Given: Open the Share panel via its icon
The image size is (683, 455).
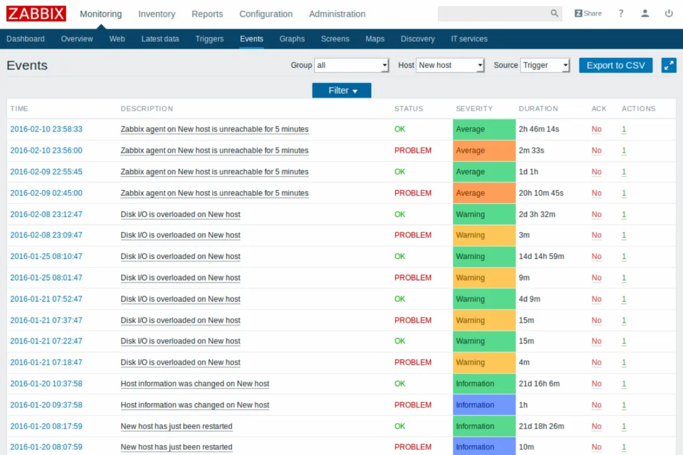Looking at the screenshot, I should pos(588,13).
